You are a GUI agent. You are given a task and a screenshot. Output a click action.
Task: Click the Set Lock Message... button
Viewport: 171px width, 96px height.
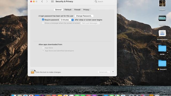(90, 23)
